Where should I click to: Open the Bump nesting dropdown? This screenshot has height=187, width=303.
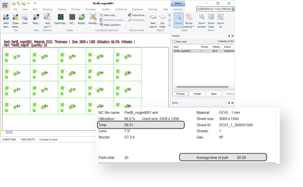pos(193,27)
